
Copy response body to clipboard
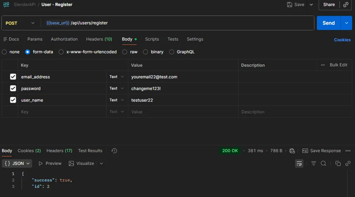338,163
